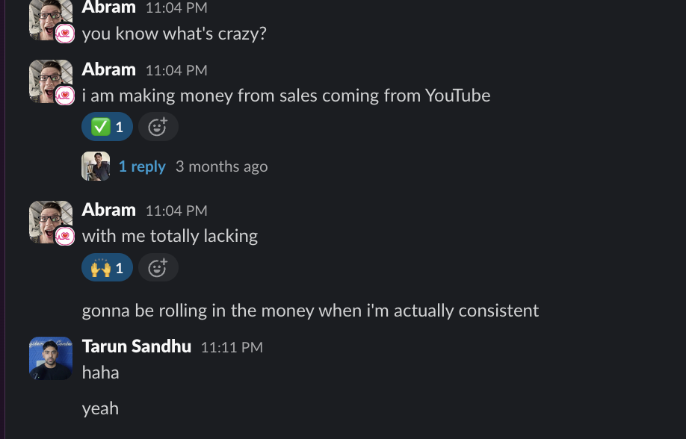Select the 'yeah' message from Tarun
The image size is (686, 439).
(100, 409)
